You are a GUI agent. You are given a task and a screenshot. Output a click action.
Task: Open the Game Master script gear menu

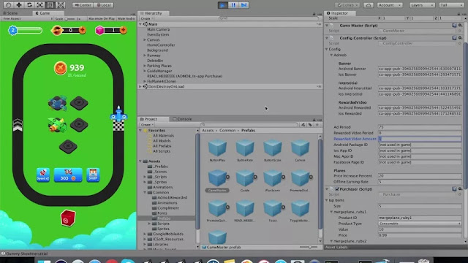(460, 26)
